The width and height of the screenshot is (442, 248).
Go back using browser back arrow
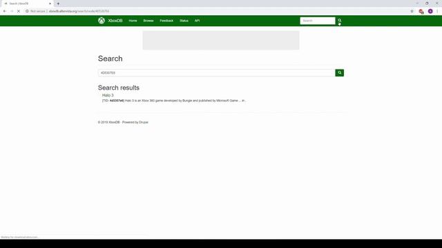tap(5, 11)
